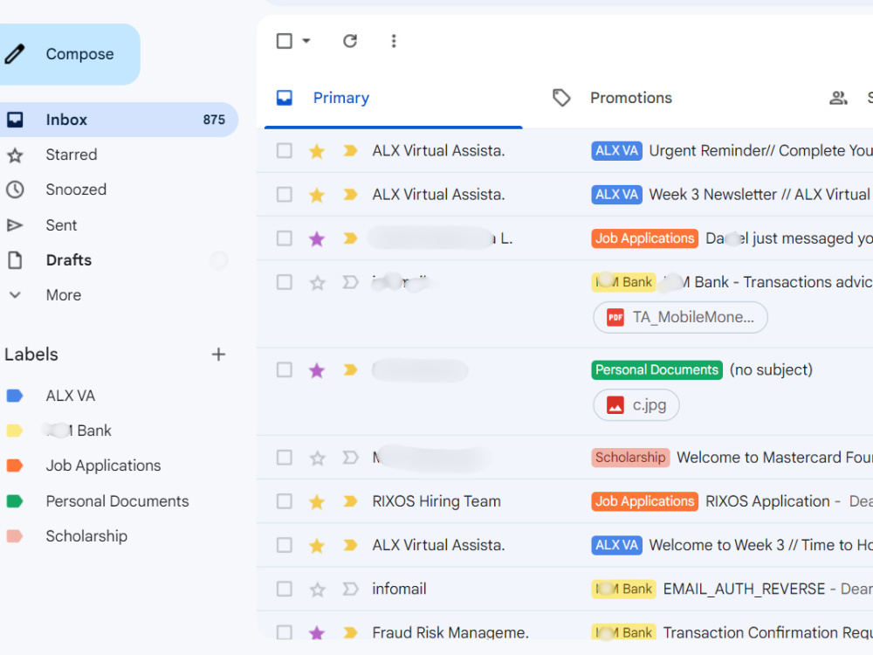The height and width of the screenshot is (655, 873).
Task: Star the EMAIL_AUTH_REVERSE infomail email
Action: tap(318, 589)
